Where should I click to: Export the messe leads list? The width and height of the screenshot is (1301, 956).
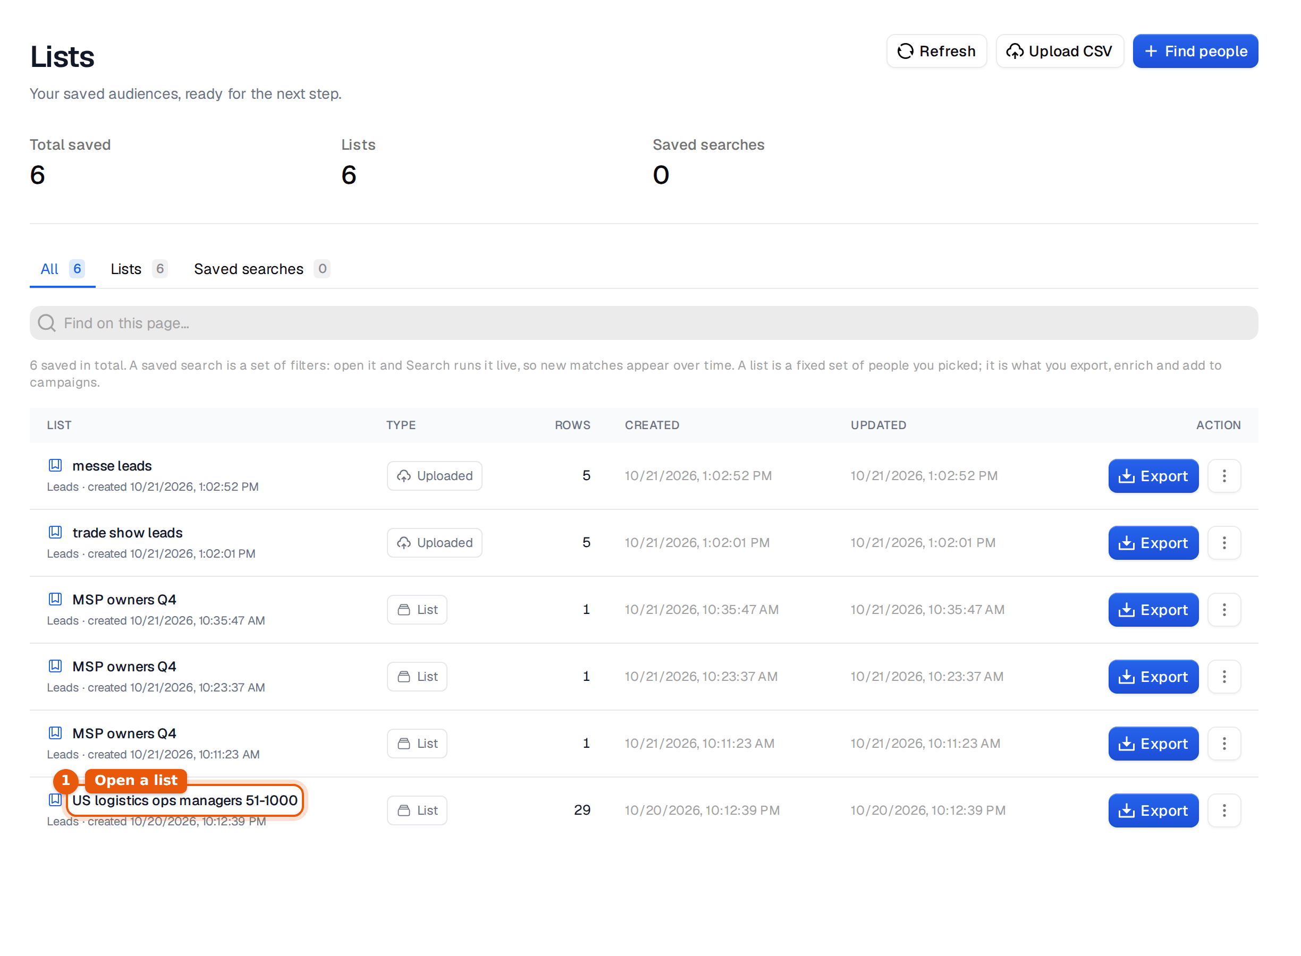(1153, 476)
